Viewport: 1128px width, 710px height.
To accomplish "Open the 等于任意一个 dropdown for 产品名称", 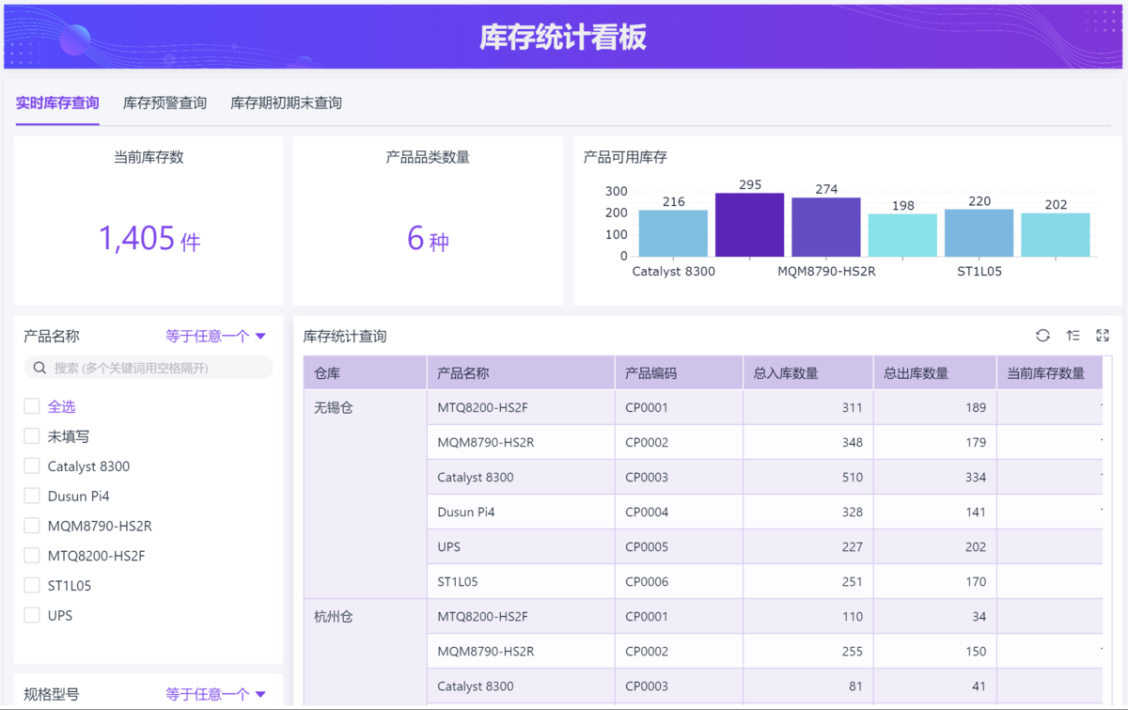I will [216, 336].
